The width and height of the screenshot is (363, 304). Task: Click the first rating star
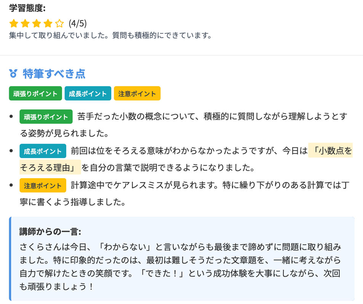coord(14,23)
